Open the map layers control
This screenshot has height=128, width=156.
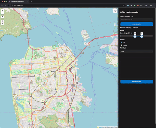[x=115, y=11]
